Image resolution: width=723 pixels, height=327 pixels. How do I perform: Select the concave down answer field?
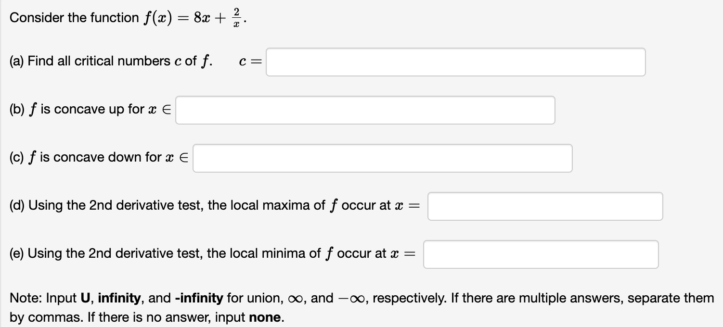point(382,158)
